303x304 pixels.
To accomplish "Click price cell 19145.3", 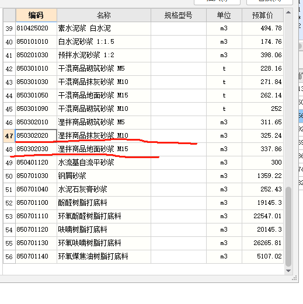I will 263,203.
